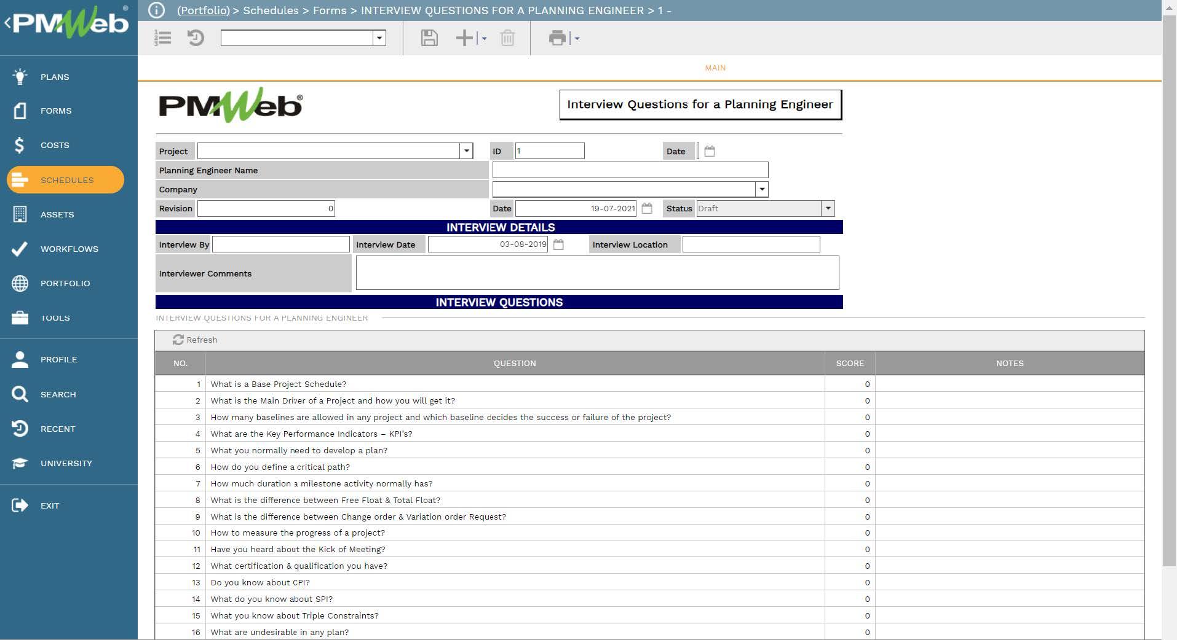Expand the toolbar combo box arrow

point(379,38)
